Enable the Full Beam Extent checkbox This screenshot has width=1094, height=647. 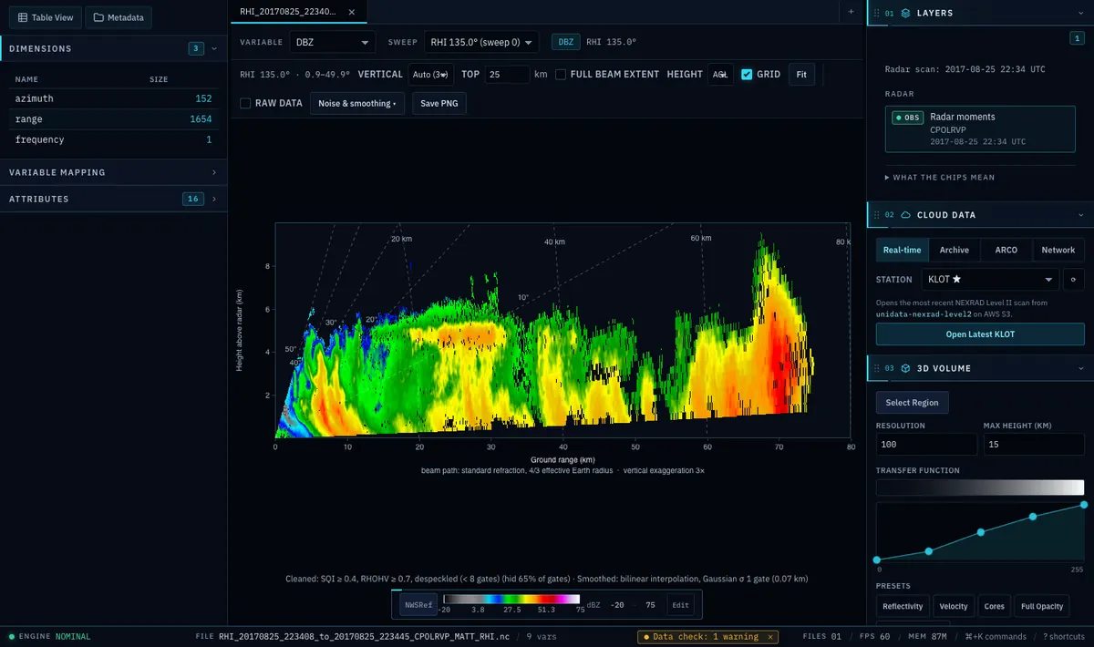[562, 75]
